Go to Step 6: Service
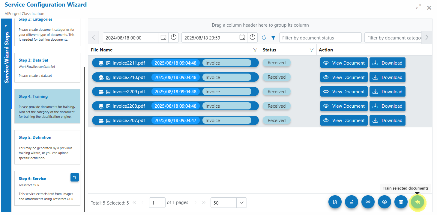Screen dimensions: 437x215 47,188
